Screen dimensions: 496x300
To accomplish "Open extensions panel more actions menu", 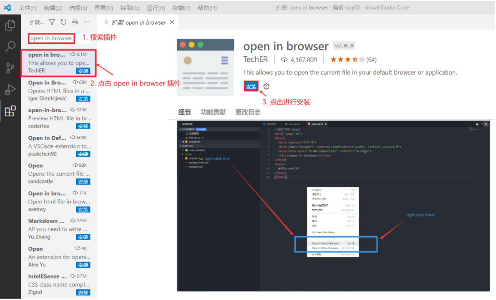I will point(87,22).
